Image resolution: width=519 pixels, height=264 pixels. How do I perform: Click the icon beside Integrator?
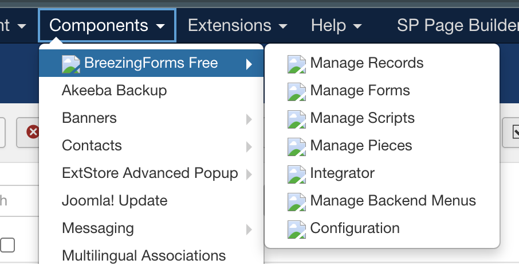297,174
